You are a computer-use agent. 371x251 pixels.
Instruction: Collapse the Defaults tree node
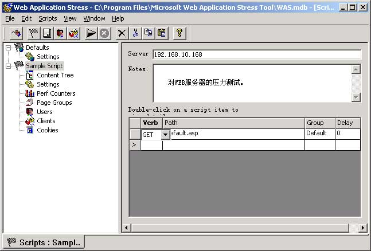click(x=8, y=48)
